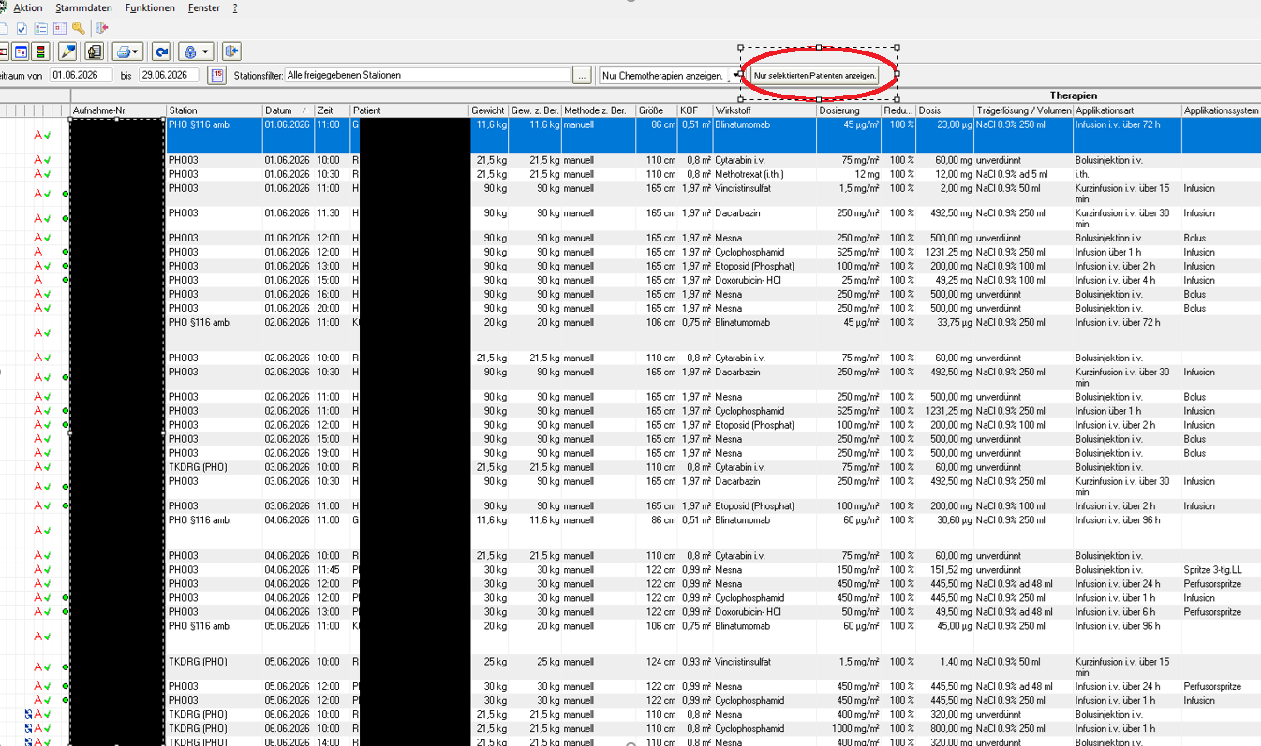Click the colored list icon in top toolbar
This screenshot has height=746, width=1261.
point(41,28)
